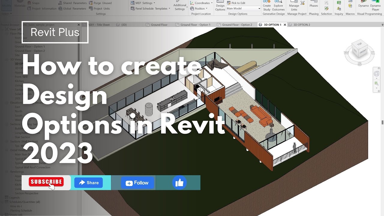Viewport: 384px width, 216px height.
Task: Activate Pick to Edit
Action: 236,3
